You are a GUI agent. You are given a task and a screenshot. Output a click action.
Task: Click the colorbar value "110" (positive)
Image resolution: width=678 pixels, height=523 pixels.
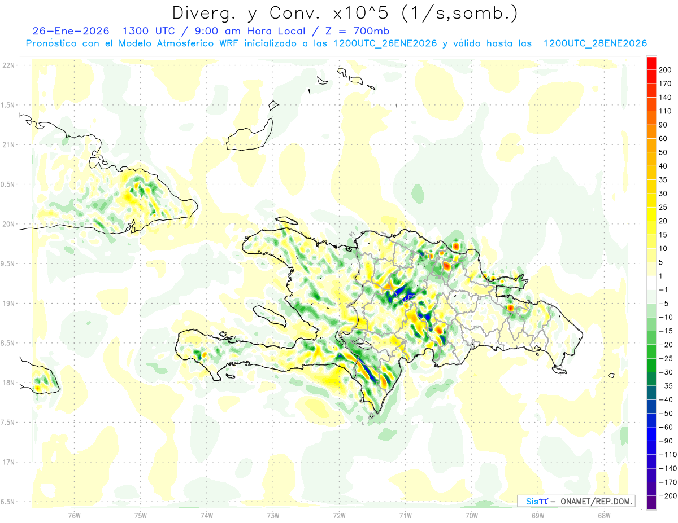click(665, 111)
